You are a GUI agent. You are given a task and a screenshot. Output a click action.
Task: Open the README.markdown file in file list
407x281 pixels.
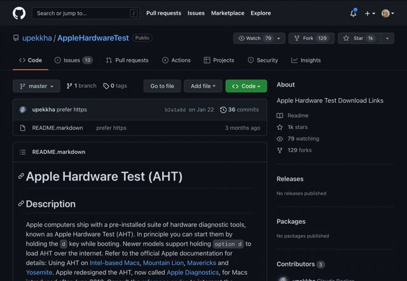[x=57, y=128]
